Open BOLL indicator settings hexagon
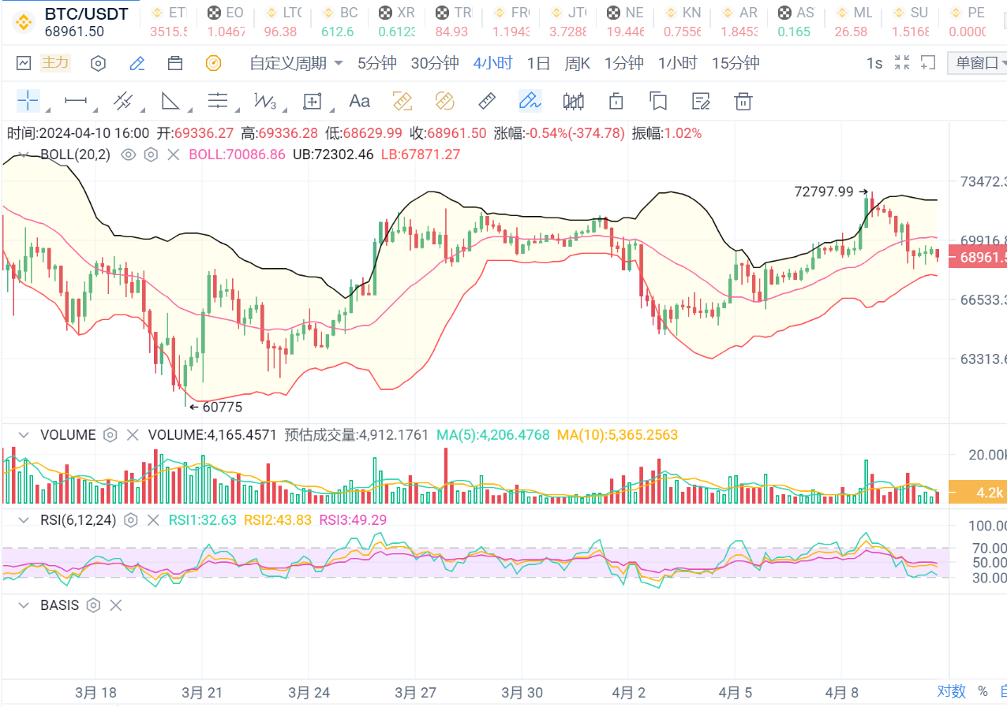 coord(151,154)
